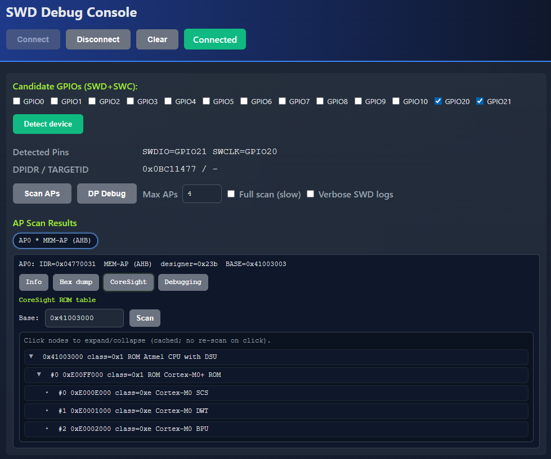The width and height of the screenshot is (551, 459).
Task: Uncheck the GPIO21 candidate pin
Action: click(480, 101)
